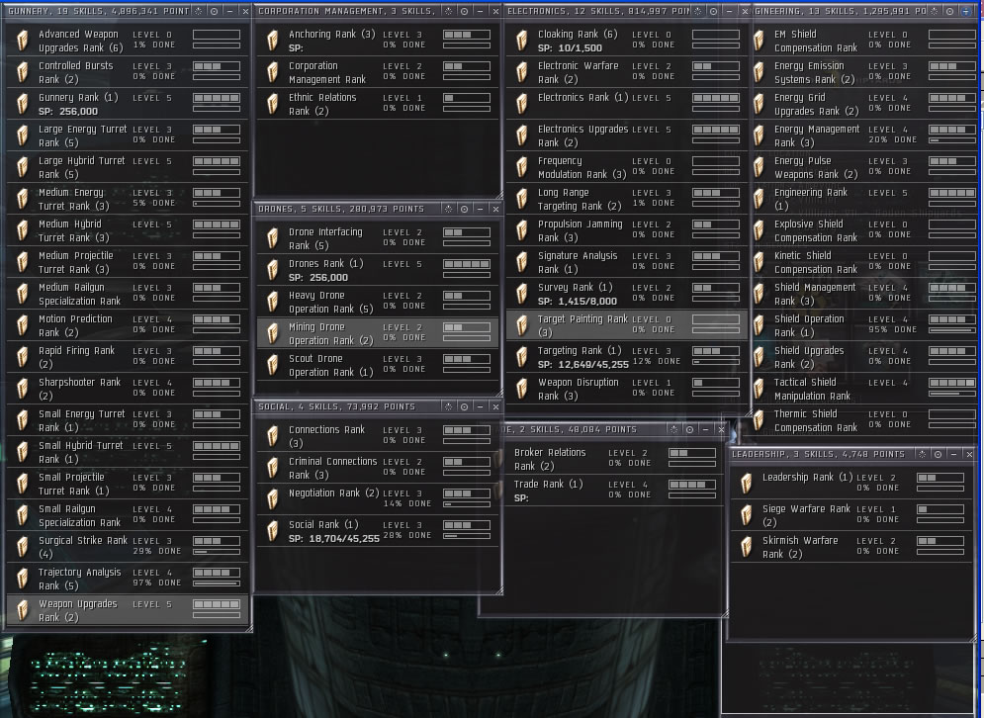
Task: Select the EM Shield Compensation skill book icon
Action: [759, 41]
